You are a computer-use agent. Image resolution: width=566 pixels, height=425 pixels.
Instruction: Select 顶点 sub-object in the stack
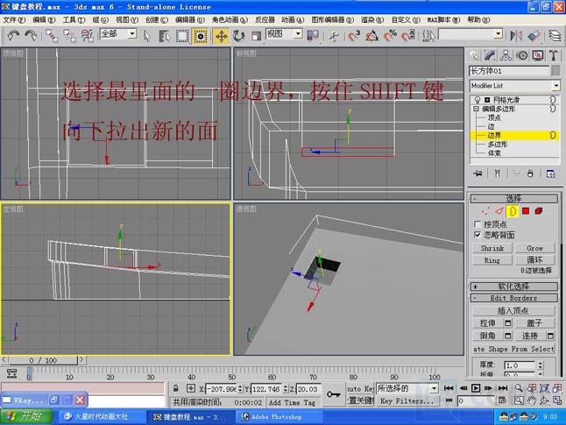tap(494, 117)
